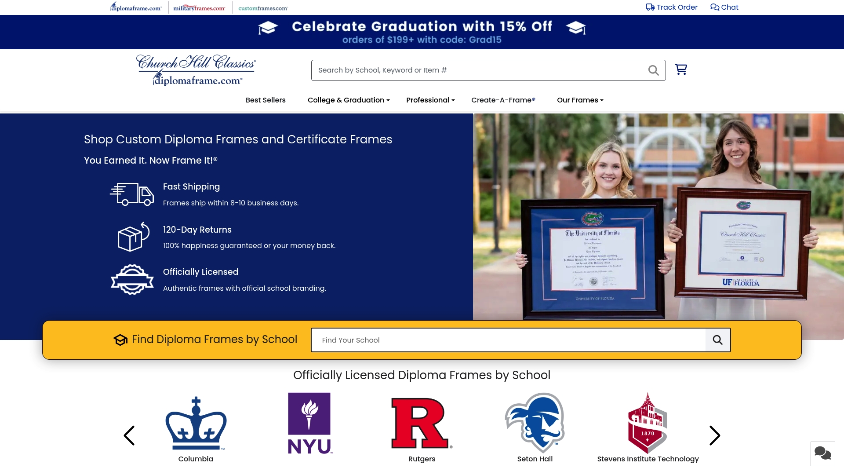The height and width of the screenshot is (475, 844).
Task: Expand the College & Graduation menu
Action: (349, 100)
